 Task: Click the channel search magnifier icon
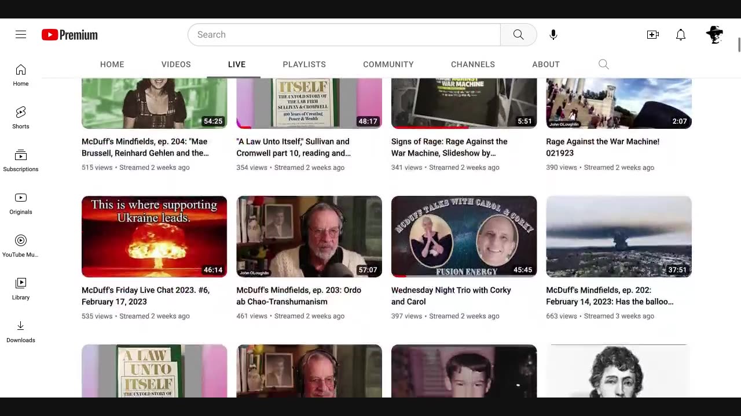tap(604, 64)
